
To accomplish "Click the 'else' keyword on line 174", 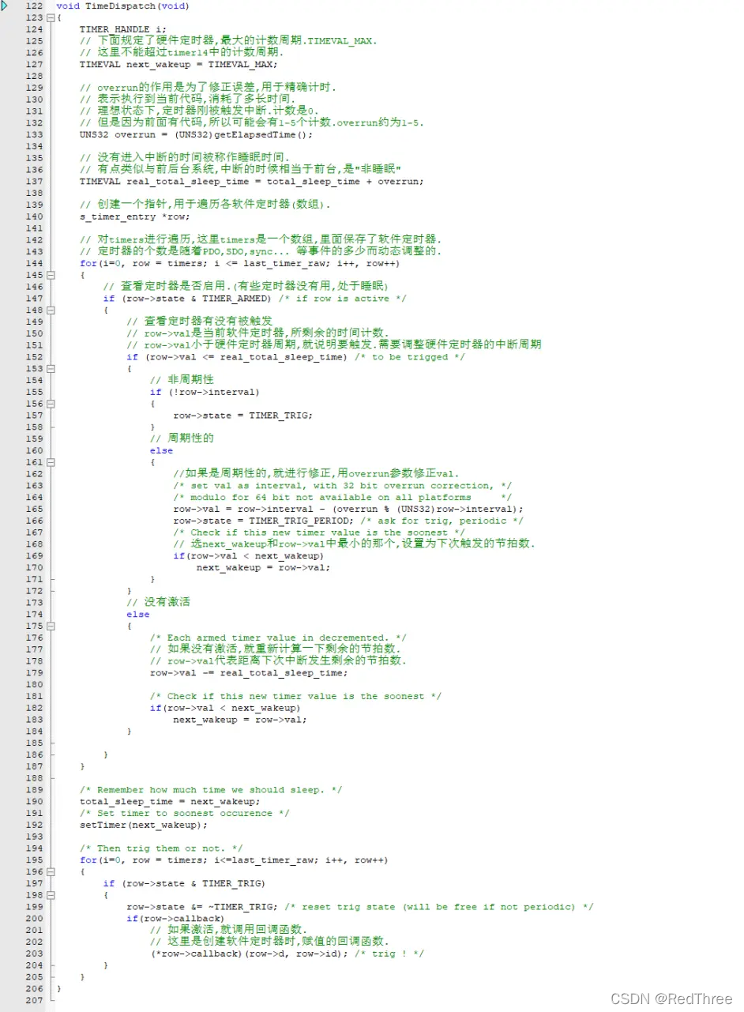I will point(137,614).
